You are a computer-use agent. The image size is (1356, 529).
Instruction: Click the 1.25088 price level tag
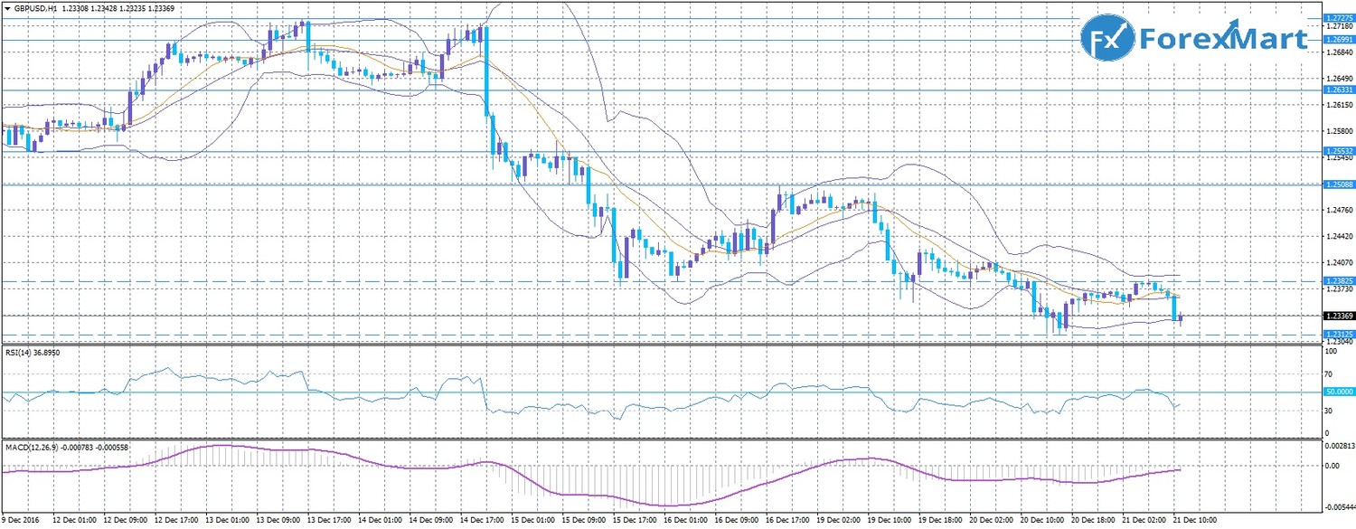point(1339,184)
